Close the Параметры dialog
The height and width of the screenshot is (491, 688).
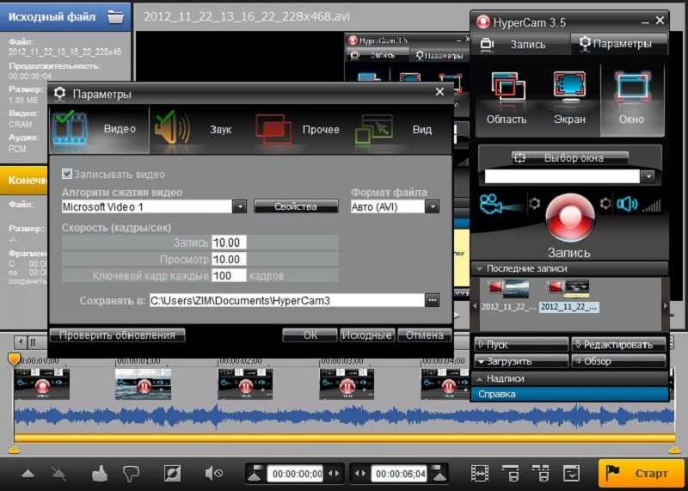pyautogui.click(x=439, y=92)
